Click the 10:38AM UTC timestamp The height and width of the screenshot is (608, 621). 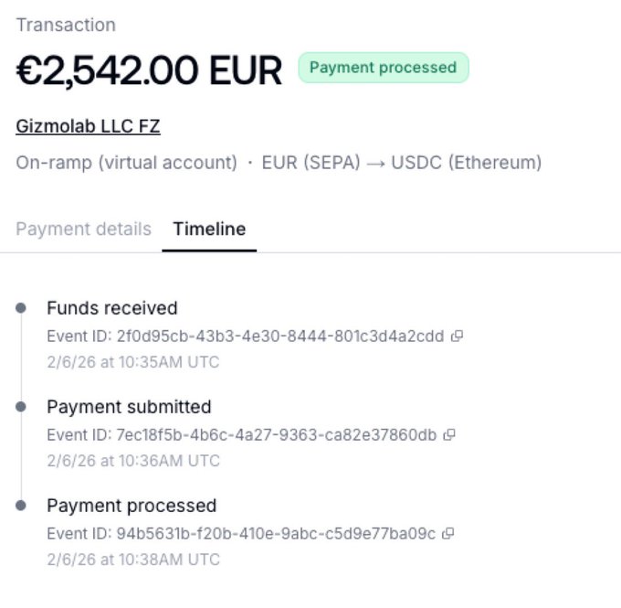click(x=133, y=560)
